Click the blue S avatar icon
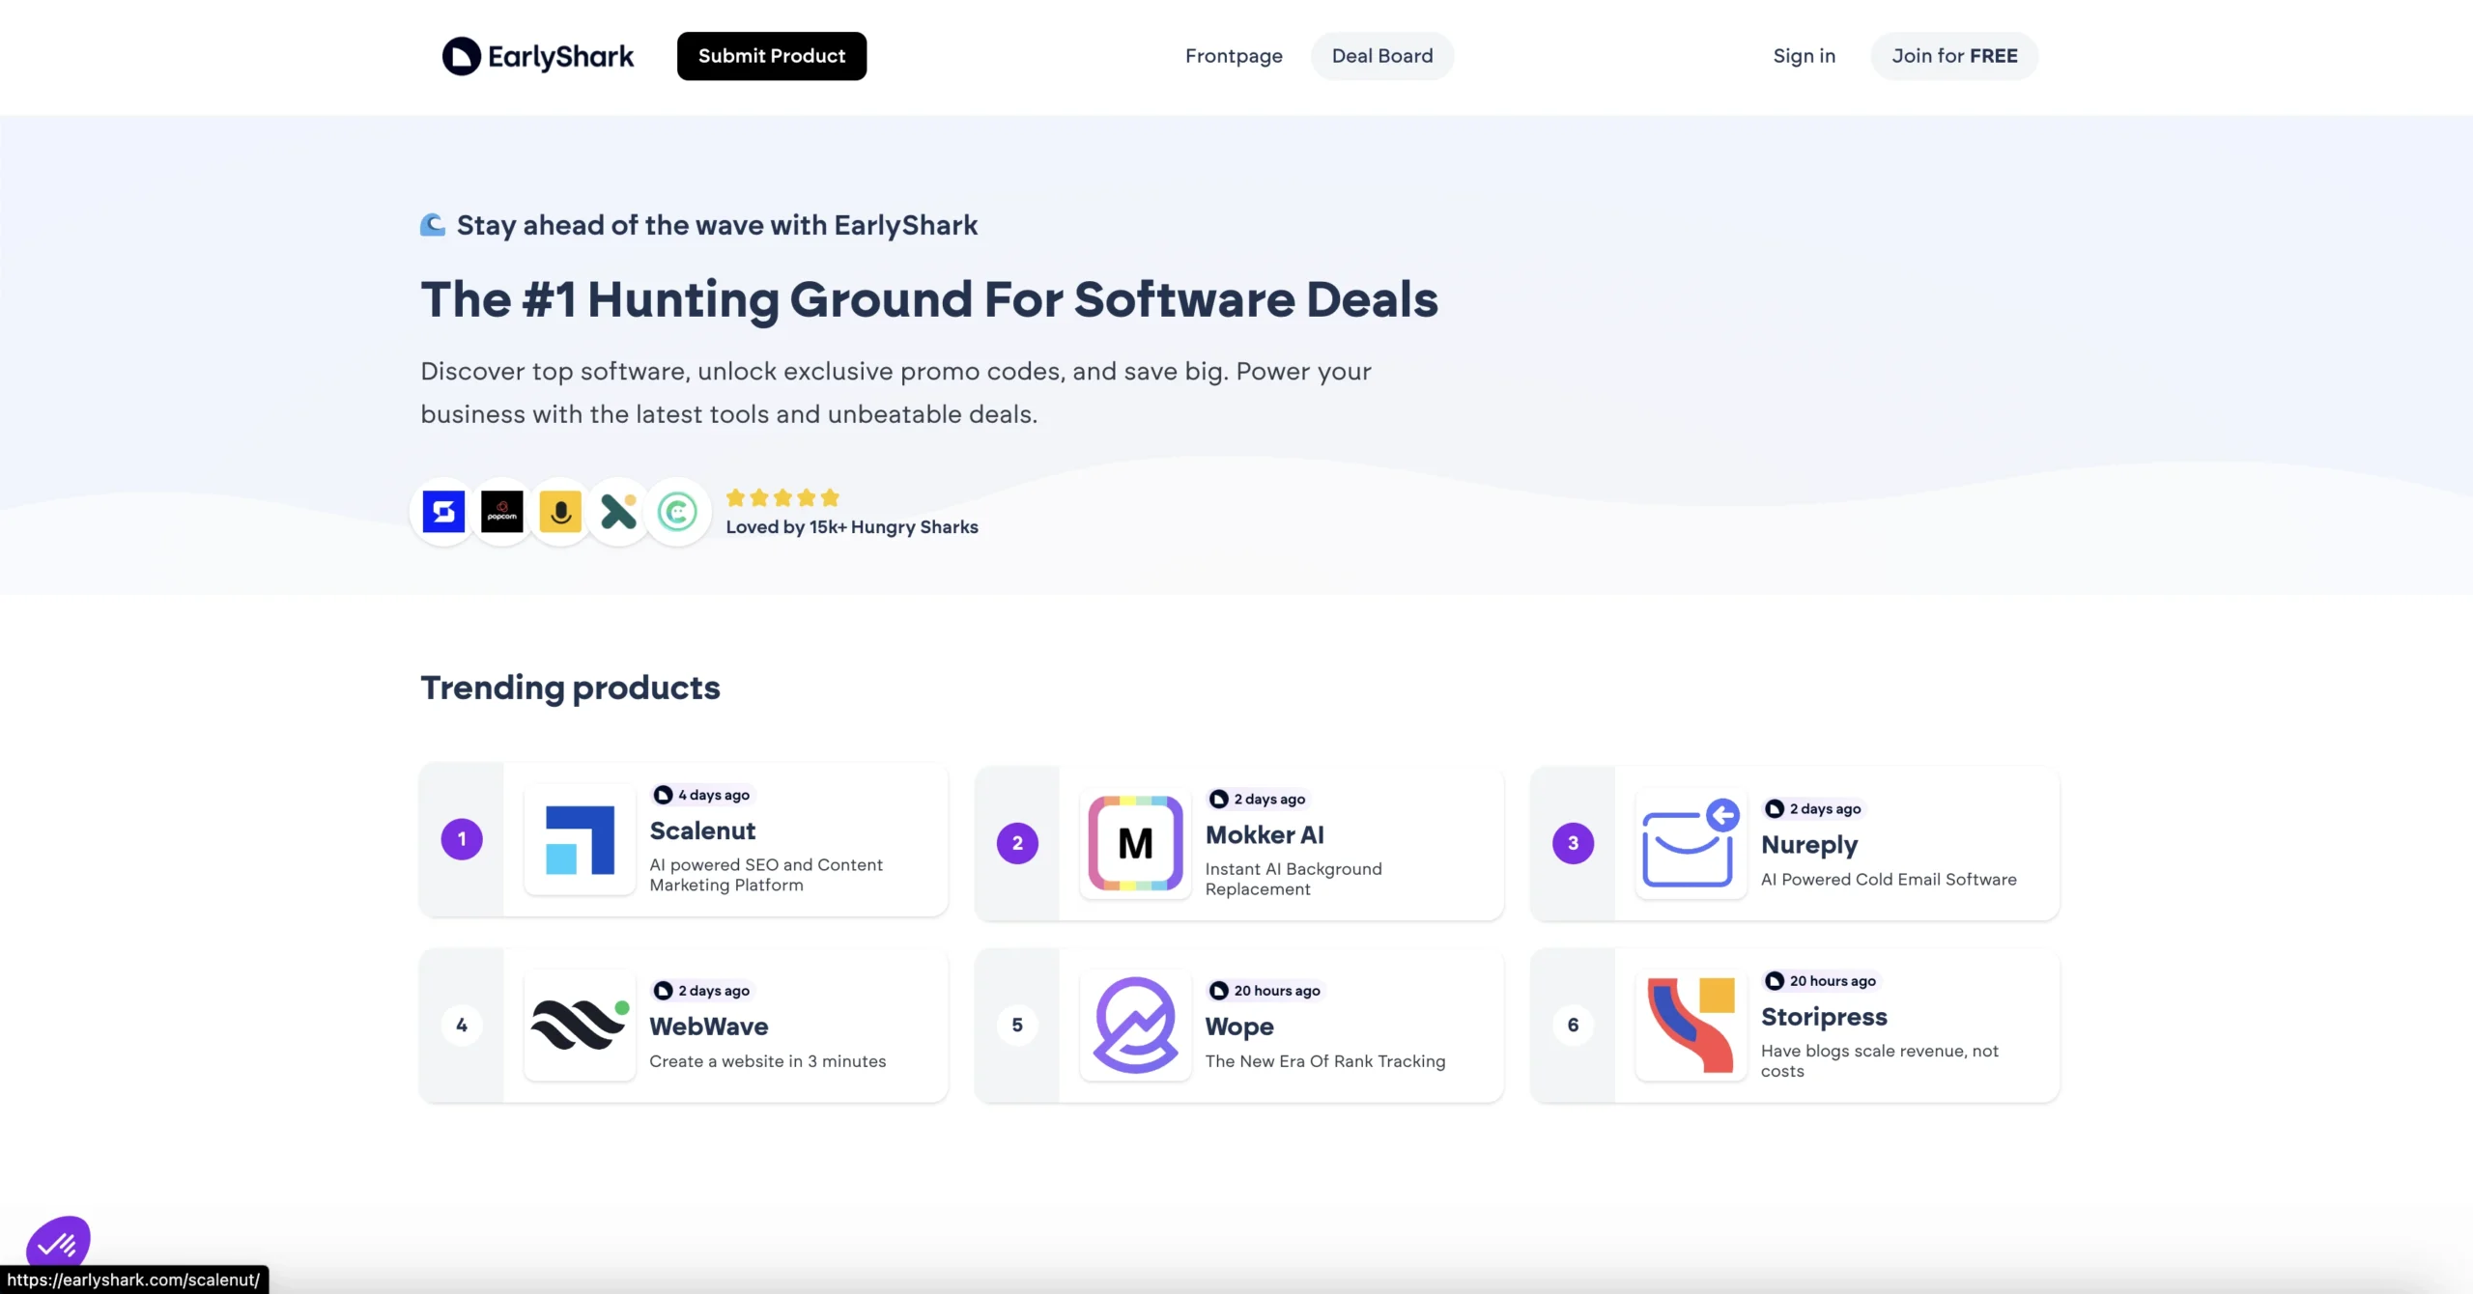 click(x=443, y=512)
